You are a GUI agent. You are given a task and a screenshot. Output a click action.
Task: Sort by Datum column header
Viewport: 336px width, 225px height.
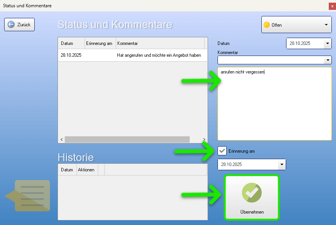click(x=71, y=43)
